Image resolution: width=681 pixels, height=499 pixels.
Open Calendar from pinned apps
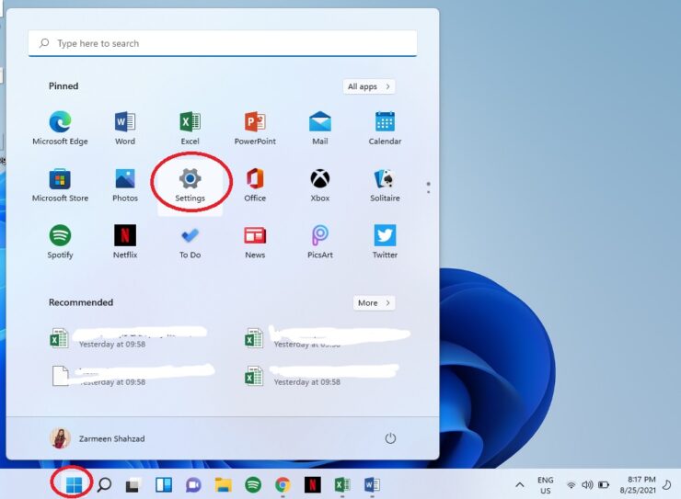tap(385, 127)
